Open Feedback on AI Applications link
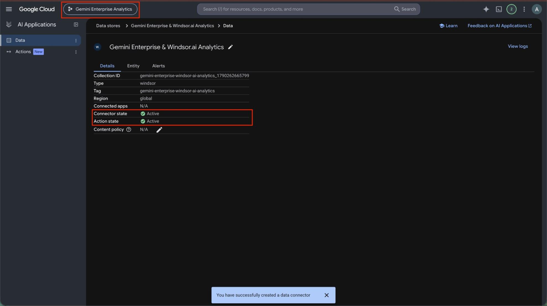 (499, 26)
